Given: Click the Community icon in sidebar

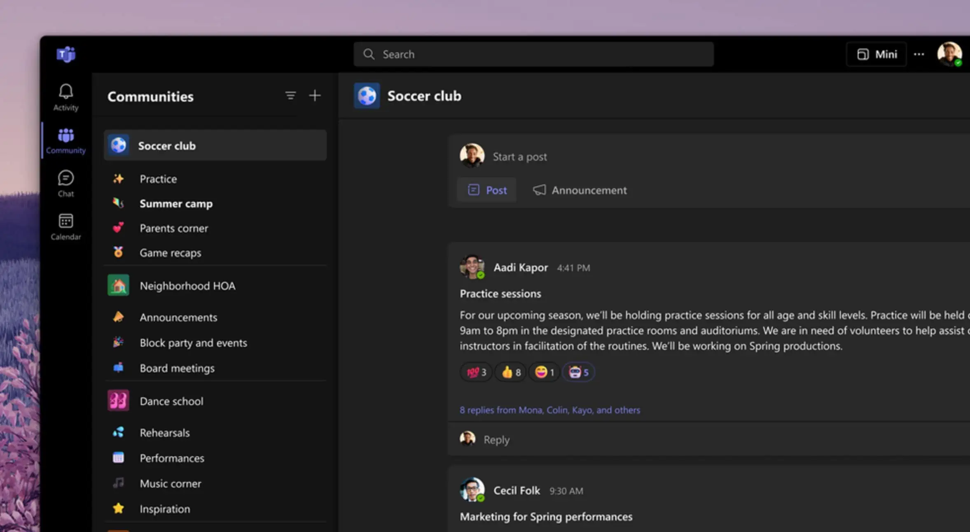Looking at the screenshot, I should [65, 140].
